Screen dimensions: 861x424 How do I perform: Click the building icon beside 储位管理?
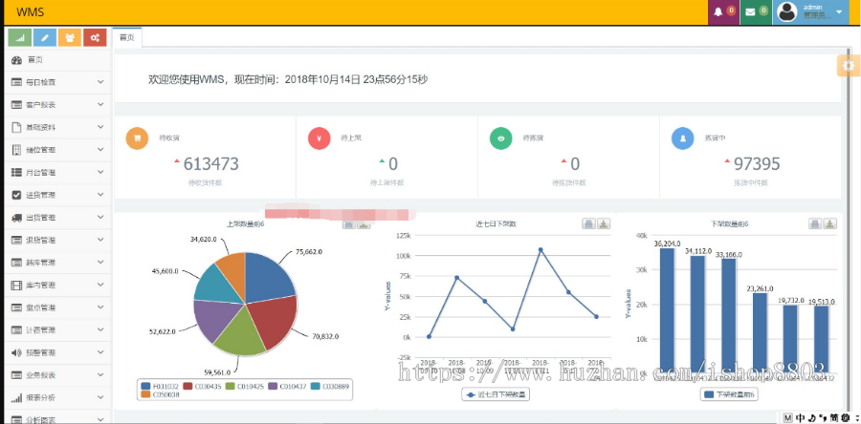click(x=16, y=150)
